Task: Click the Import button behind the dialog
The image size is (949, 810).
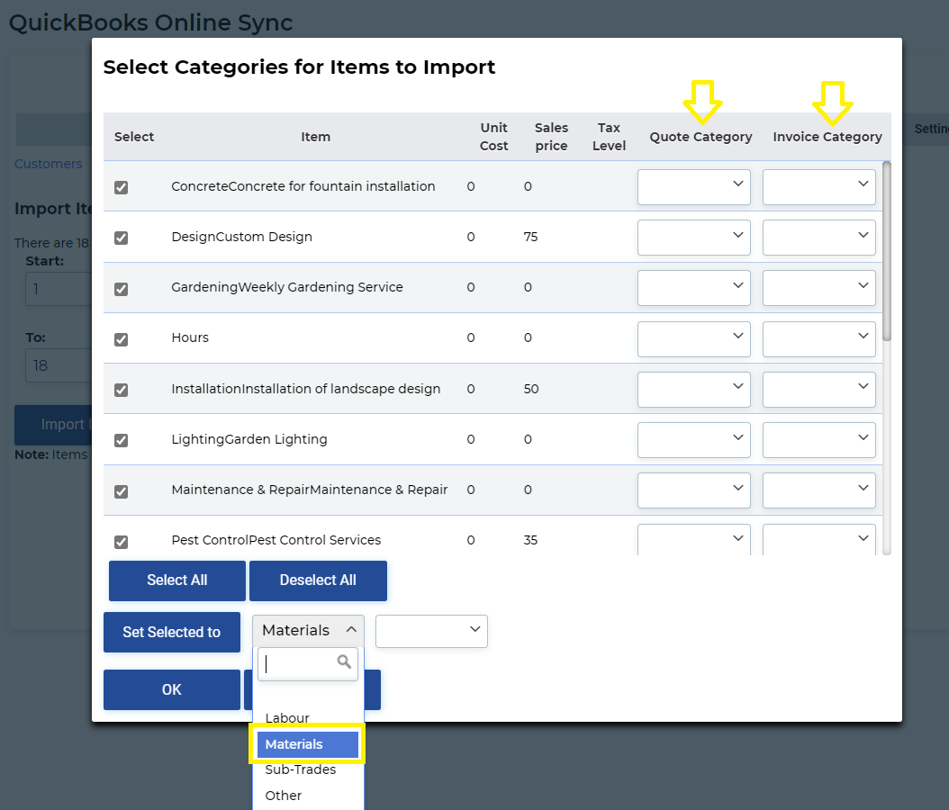Action: click(53, 425)
